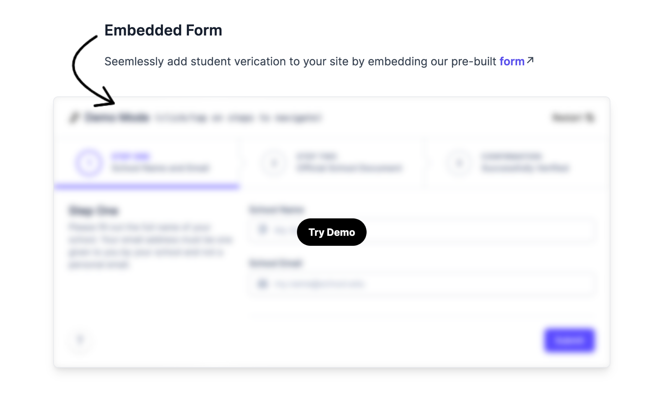Image resolution: width=663 pixels, height=397 pixels.
Task: Click the black Try Demo button
Action: click(x=331, y=232)
